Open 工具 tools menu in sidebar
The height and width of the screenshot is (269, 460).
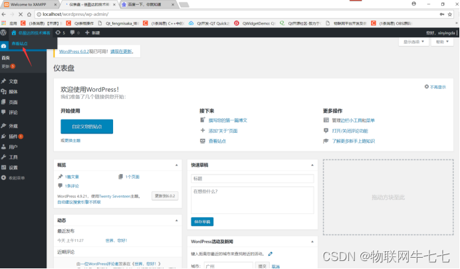13,157
